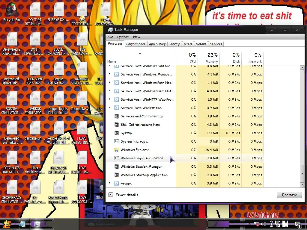Viewport: 307px width, 230px height.
Task: Select Windows Start-Up Application row
Action: tap(185, 175)
